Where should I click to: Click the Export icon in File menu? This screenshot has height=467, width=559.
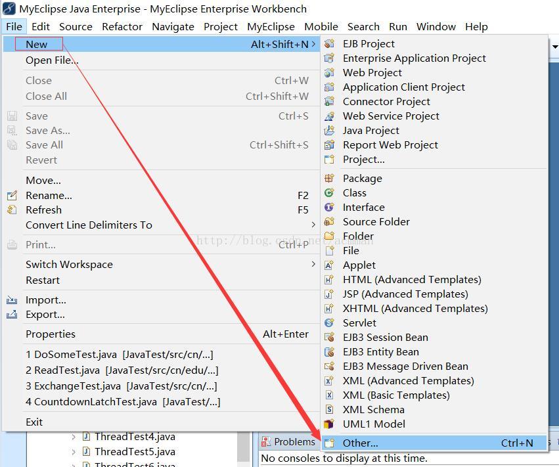pos(12,315)
